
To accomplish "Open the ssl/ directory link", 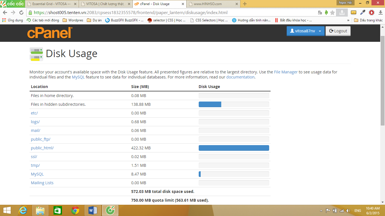I will [34, 157].
